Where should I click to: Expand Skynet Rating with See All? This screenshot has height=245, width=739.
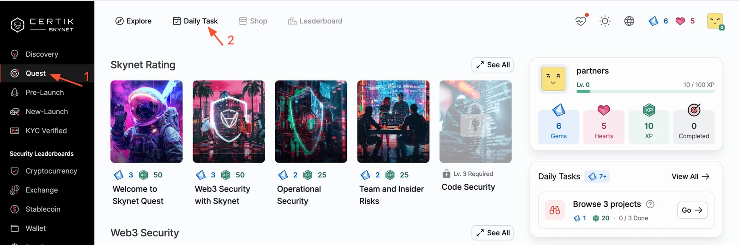(492, 65)
